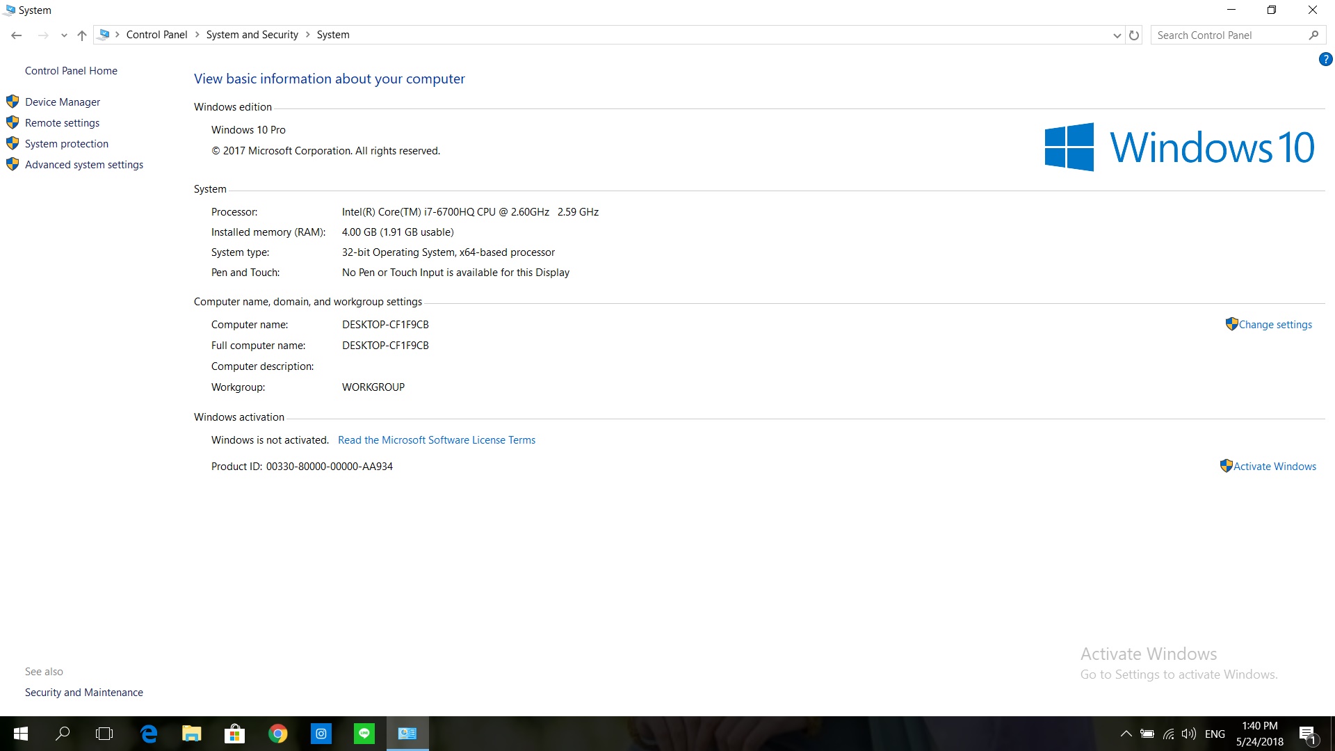Click the Forward navigation arrow
The image size is (1335, 751).
pyautogui.click(x=43, y=35)
